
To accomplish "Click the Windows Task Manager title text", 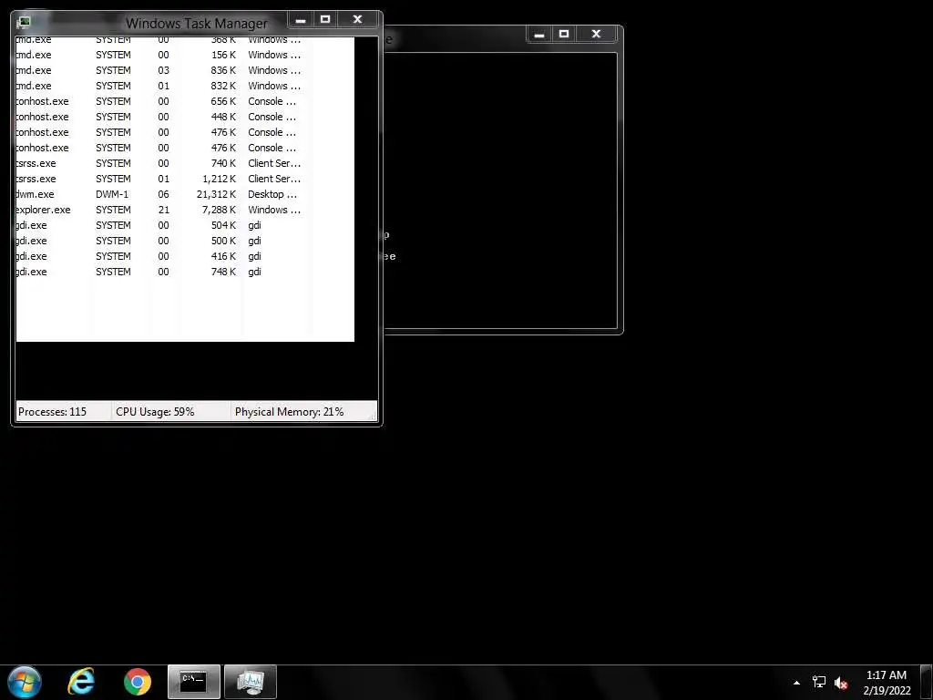I will click(x=197, y=23).
